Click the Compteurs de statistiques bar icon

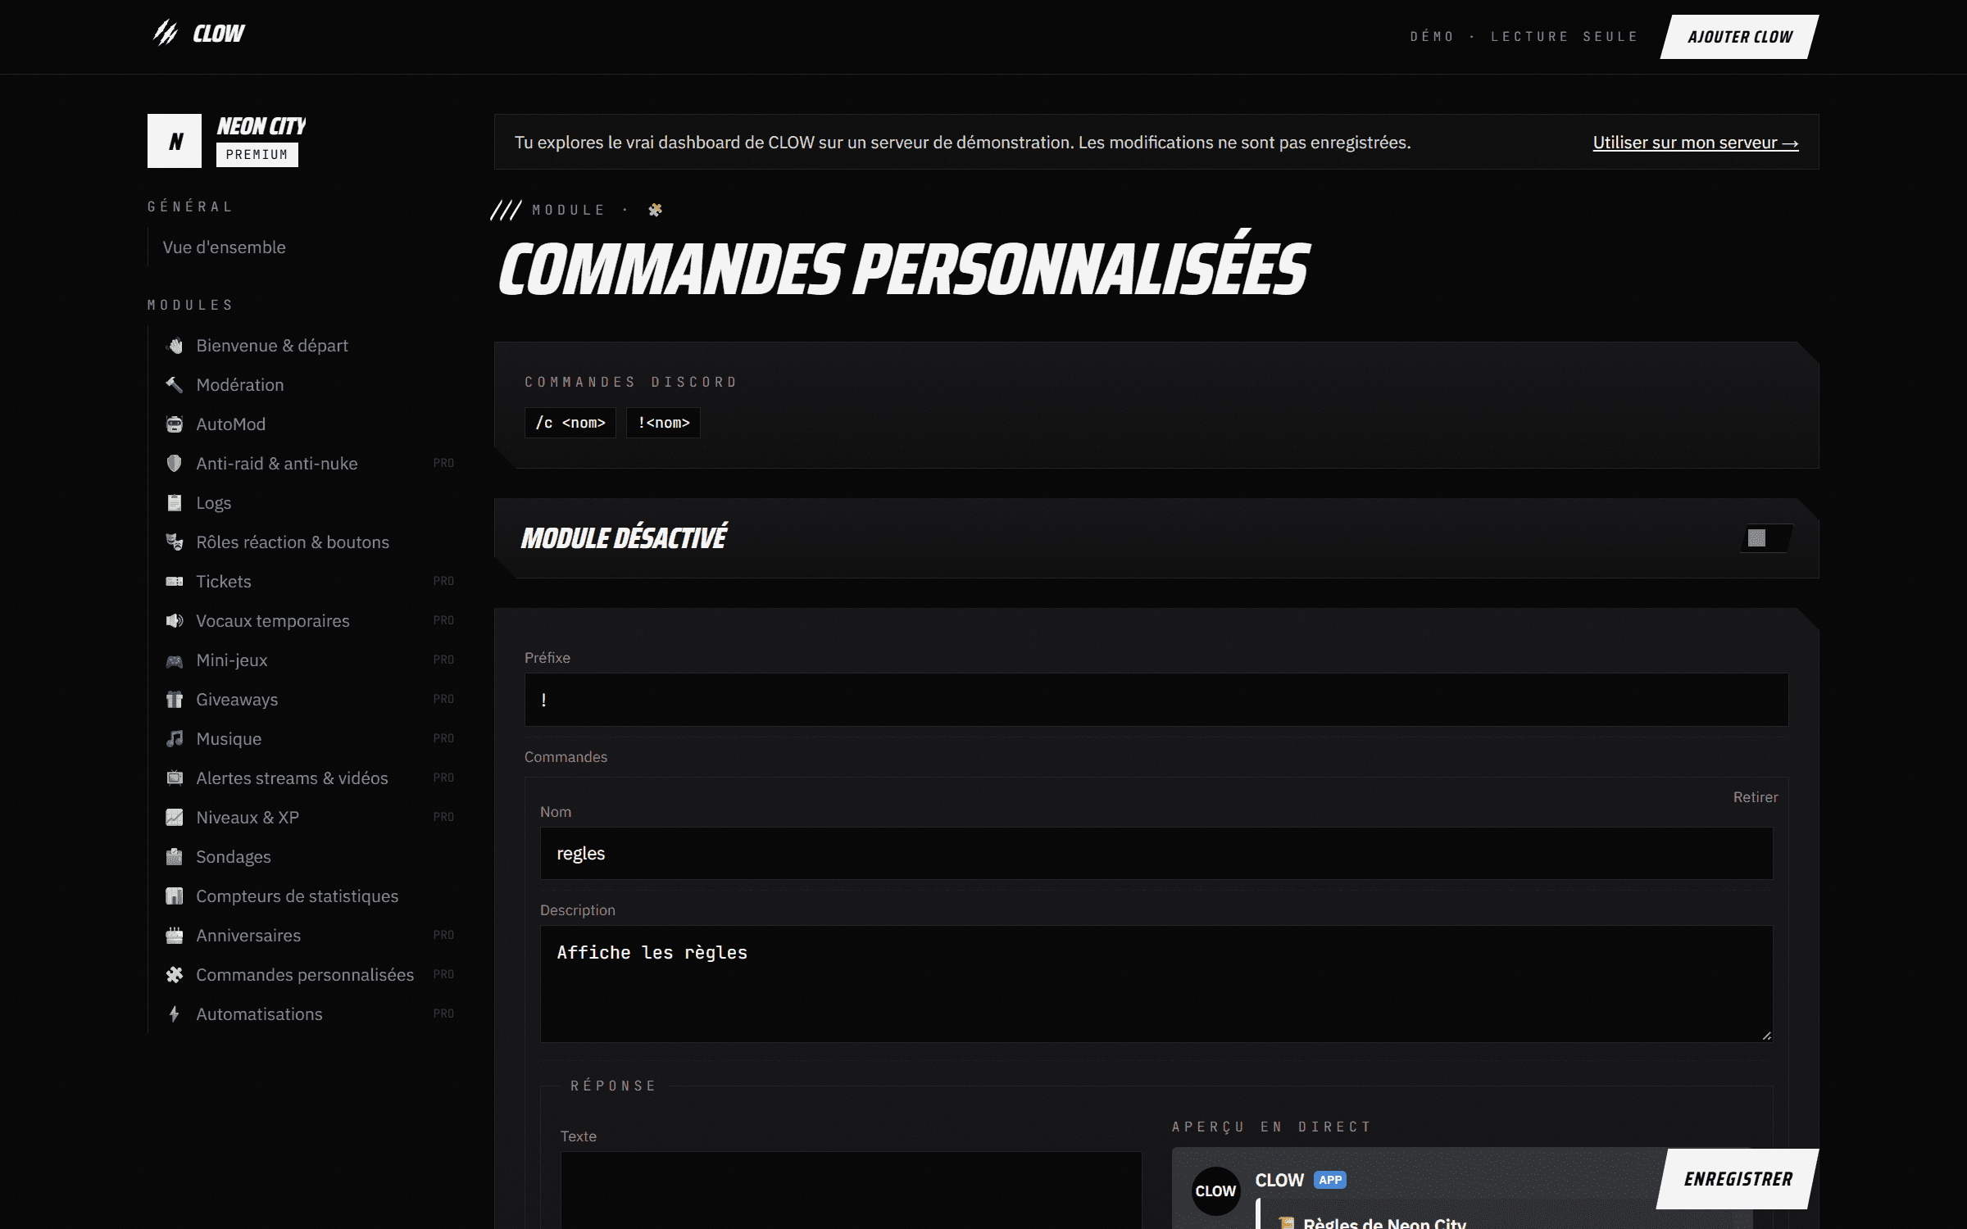[175, 896]
